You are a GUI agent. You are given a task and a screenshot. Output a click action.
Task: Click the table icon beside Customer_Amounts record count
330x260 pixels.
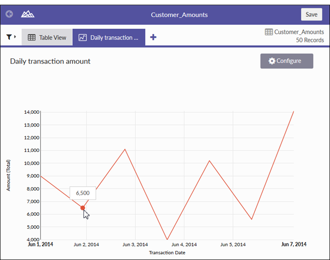point(268,32)
